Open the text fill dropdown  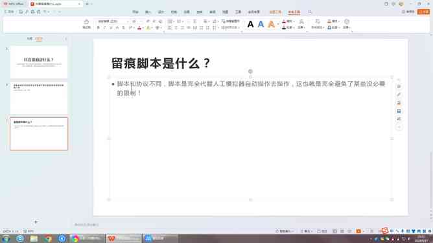pos(288,21)
